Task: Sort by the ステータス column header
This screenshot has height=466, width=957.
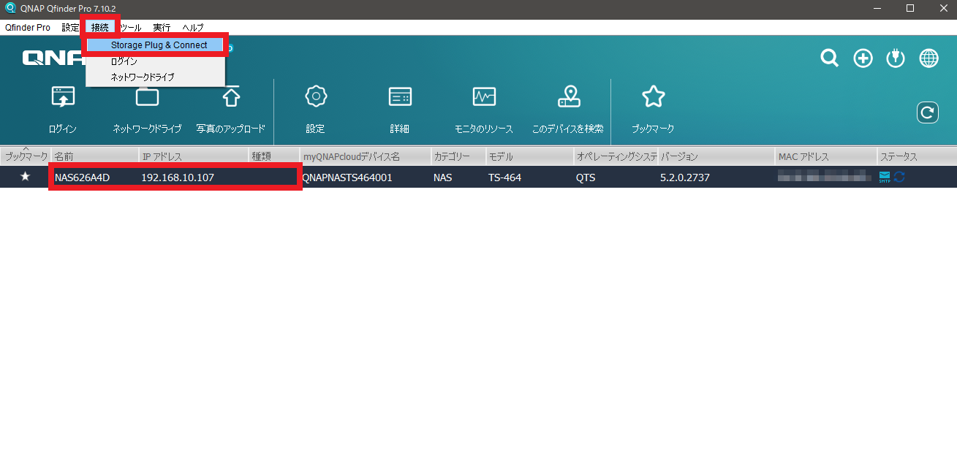Action: tap(917, 156)
